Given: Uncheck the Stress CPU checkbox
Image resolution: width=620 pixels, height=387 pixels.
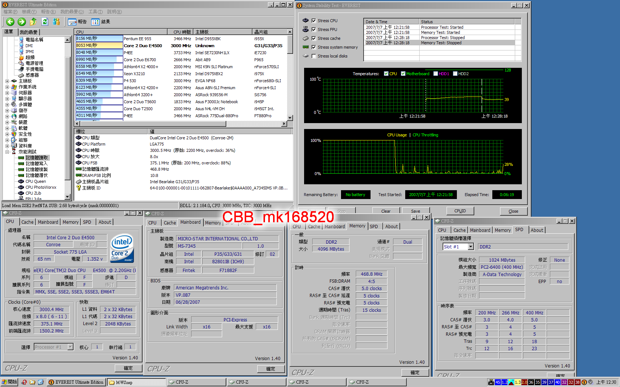Looking at the screenshot, I should [314, 21].
